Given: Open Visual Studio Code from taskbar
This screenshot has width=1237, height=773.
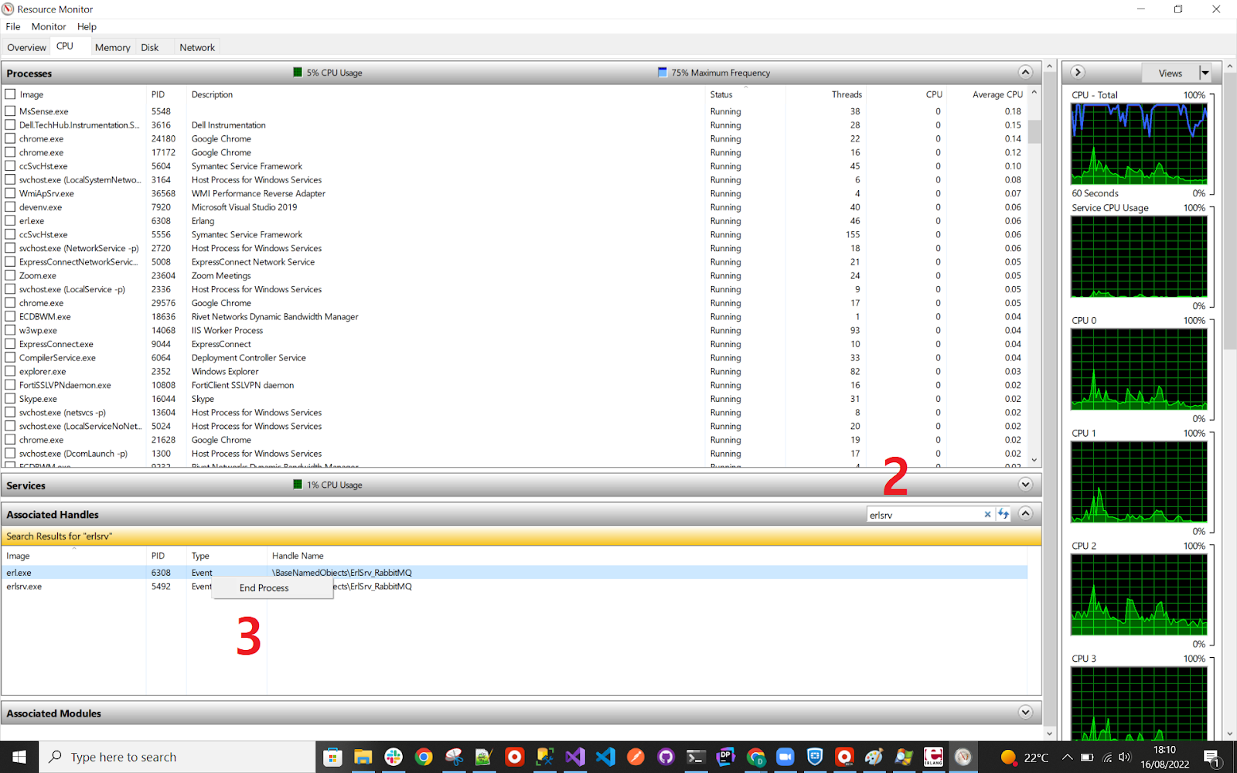Looking at the screenshot, I should coord(605,757).
